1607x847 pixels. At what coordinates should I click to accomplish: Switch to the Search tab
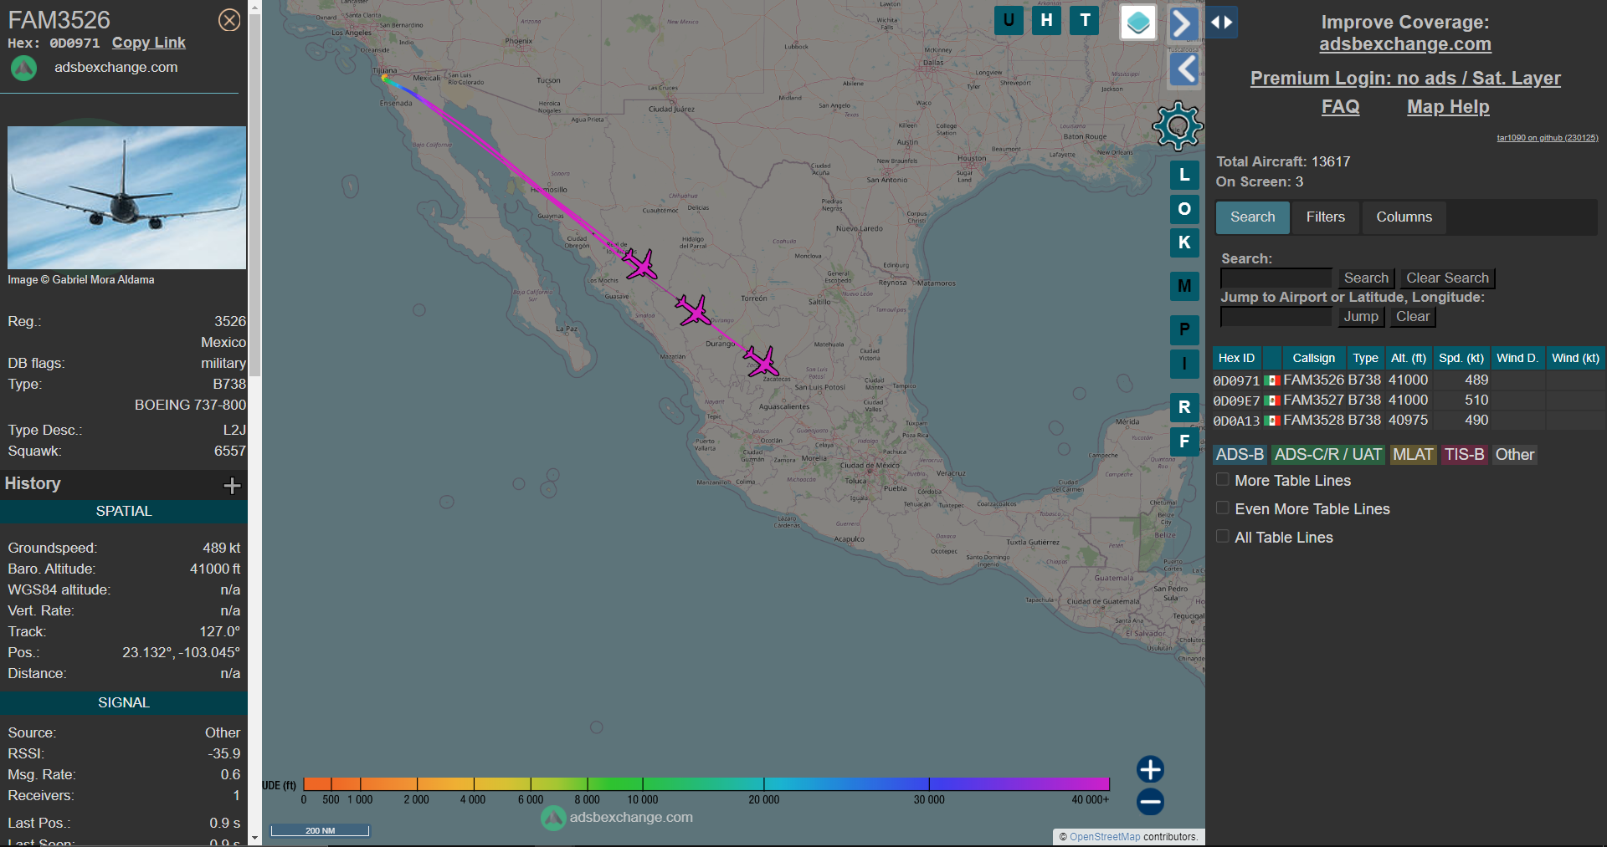click(1252, 217)
